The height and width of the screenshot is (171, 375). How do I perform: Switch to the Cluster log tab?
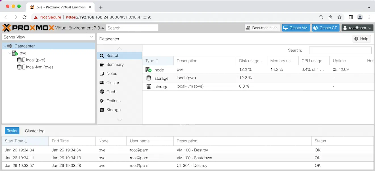[x=35, y=131]
